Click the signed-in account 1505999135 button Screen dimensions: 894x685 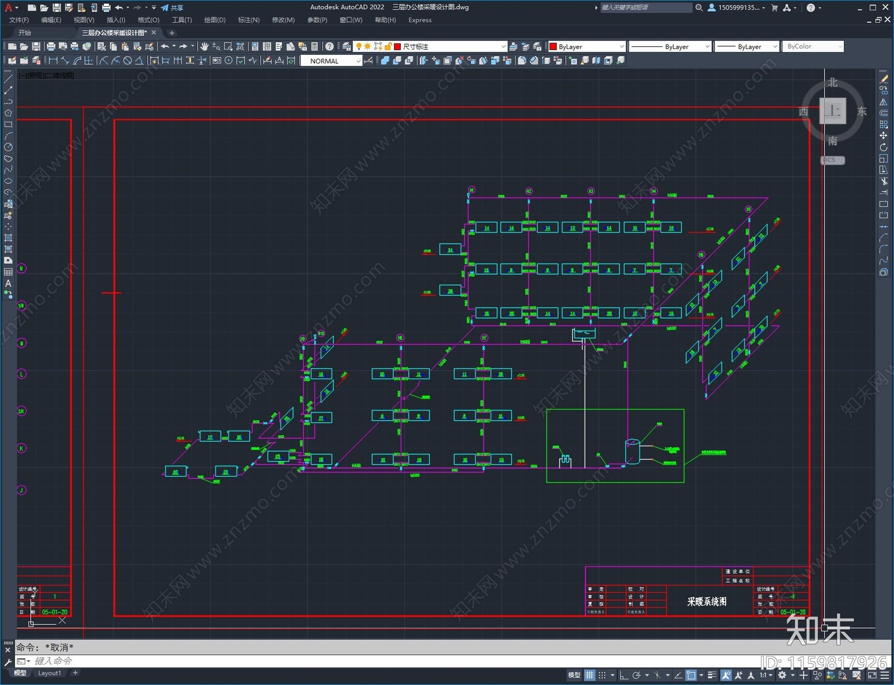[736, 8]
